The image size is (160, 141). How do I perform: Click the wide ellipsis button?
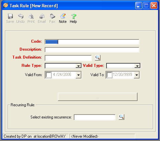click(98, 97)
